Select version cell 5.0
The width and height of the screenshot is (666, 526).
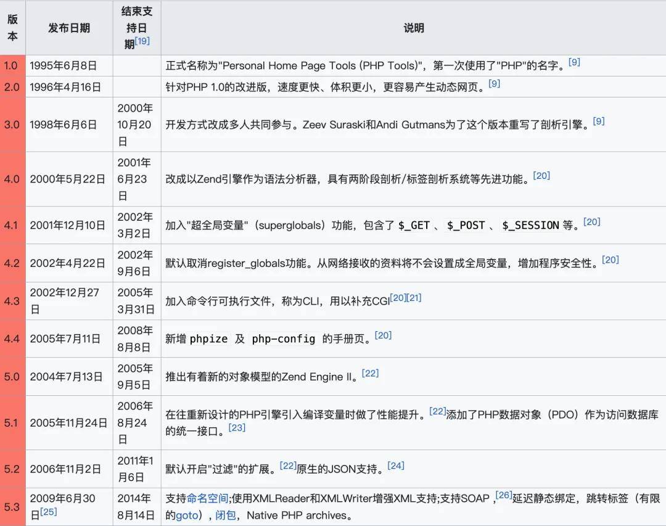coord(12,376)
